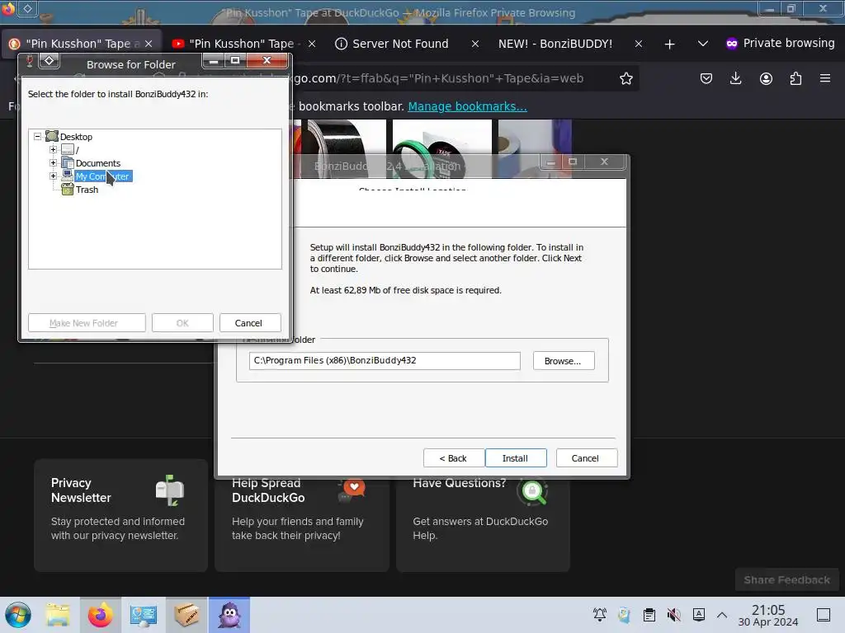
Task: Close the Server Not Found tab
Action: [x=475, y=44]
